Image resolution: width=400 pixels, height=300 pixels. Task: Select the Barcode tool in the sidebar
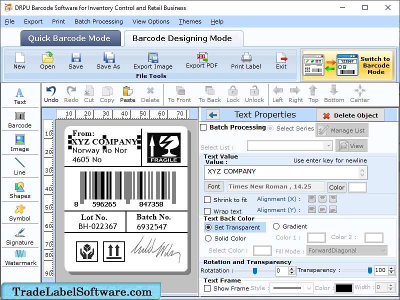20,119
